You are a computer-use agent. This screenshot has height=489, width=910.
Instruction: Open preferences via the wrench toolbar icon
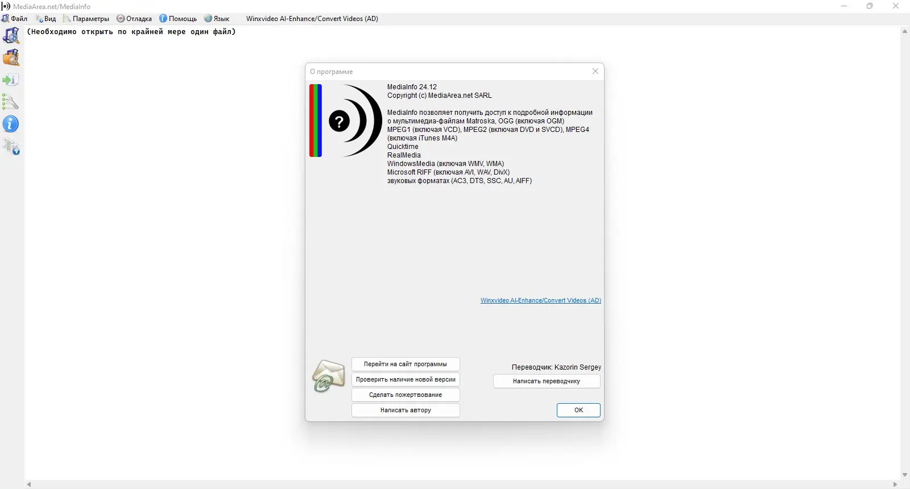[x=11, y=102]
